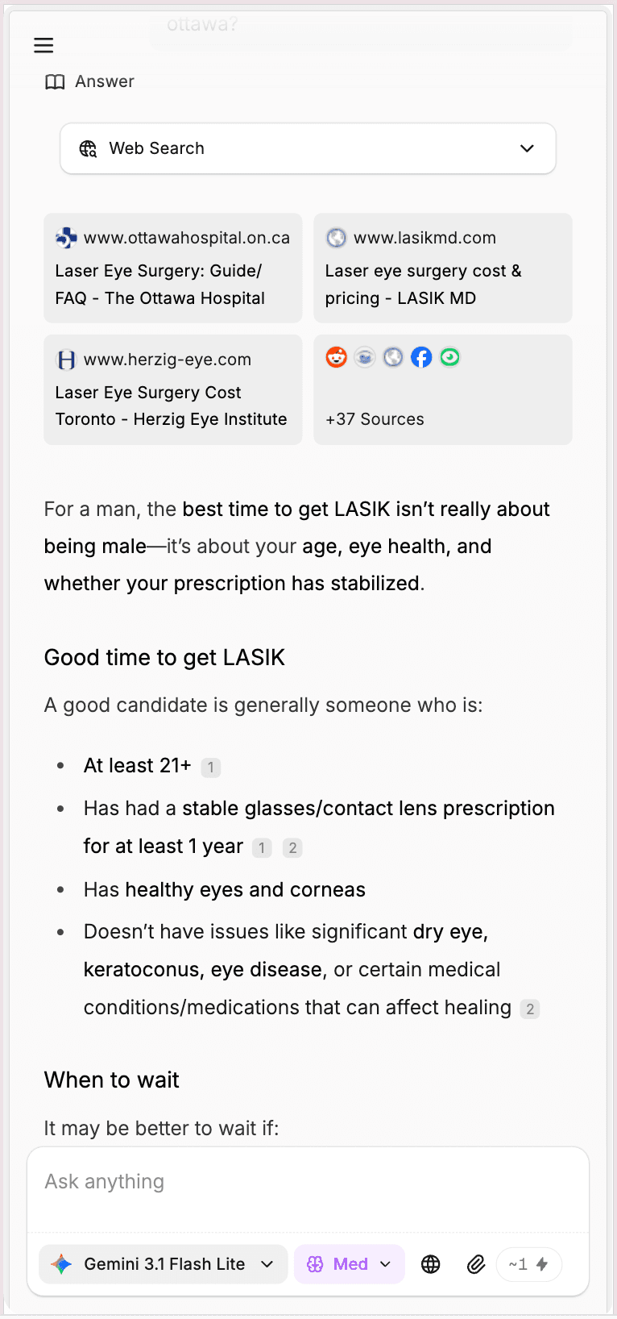The height and width of the screenshot is (1319, 617).
Task: Click citation 2 after for at least 1 year
Action: pyautogui.click(x=292, y=848)
